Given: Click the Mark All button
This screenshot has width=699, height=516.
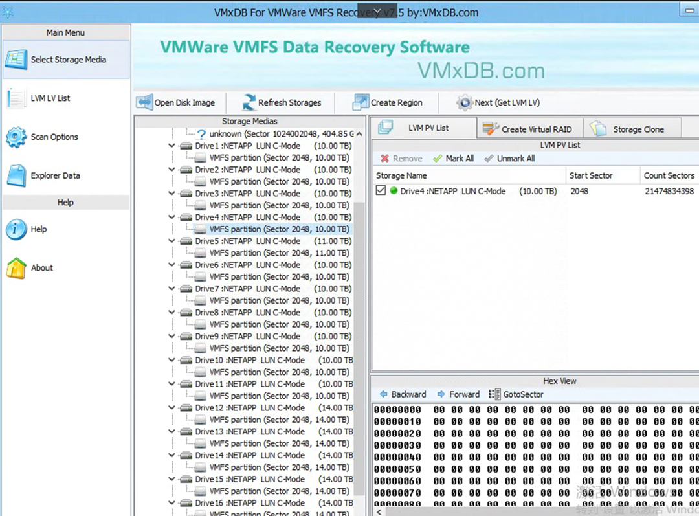Looking at the screenshot, I should [x=453, y=159].
